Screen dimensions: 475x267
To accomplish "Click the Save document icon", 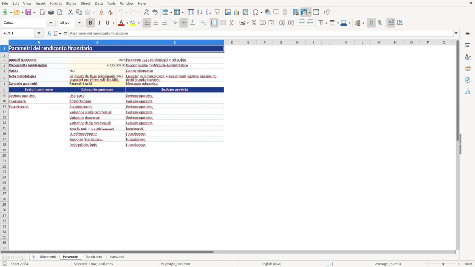I will [x=28, y=12].
